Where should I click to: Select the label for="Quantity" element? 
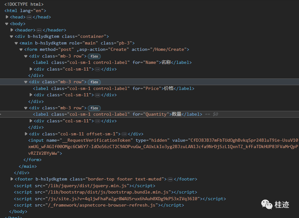click(x=118, y=114)
